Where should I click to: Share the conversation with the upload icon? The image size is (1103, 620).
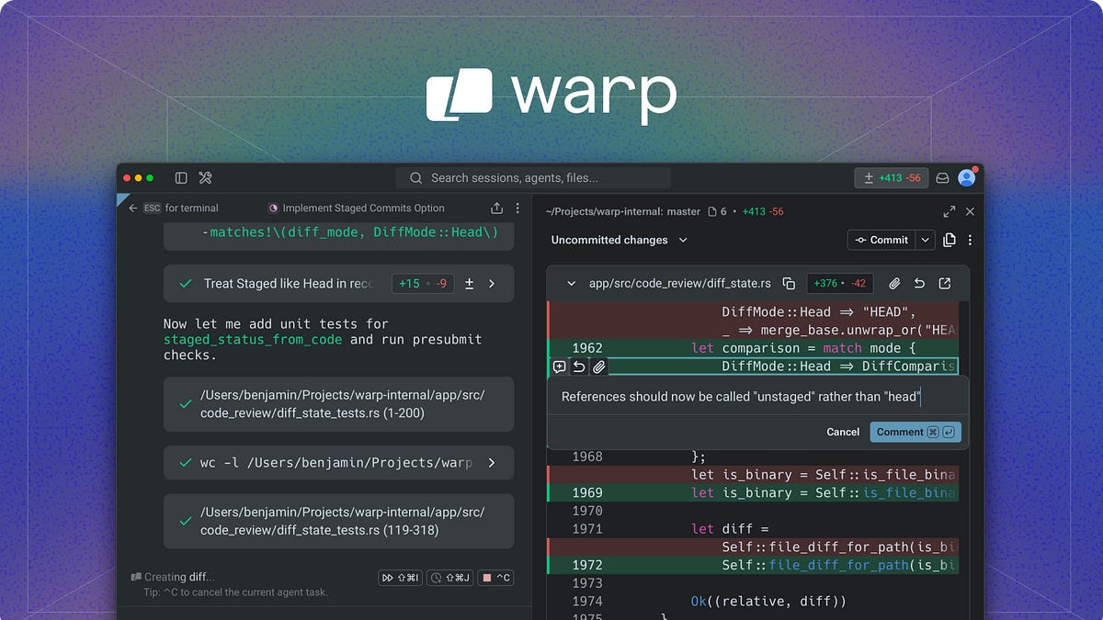coord(497,209)
